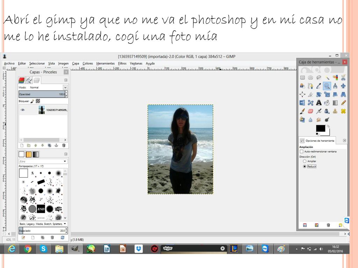358x268 pixels.
Task: Toggle lock alpha channel checkerboard icon
Action: [38, 101]
